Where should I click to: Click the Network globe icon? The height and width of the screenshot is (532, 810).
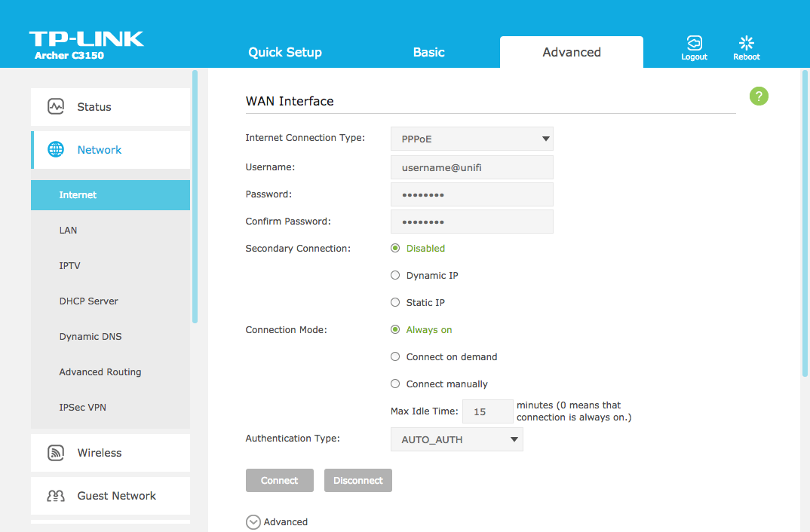(x=56, y=150)
